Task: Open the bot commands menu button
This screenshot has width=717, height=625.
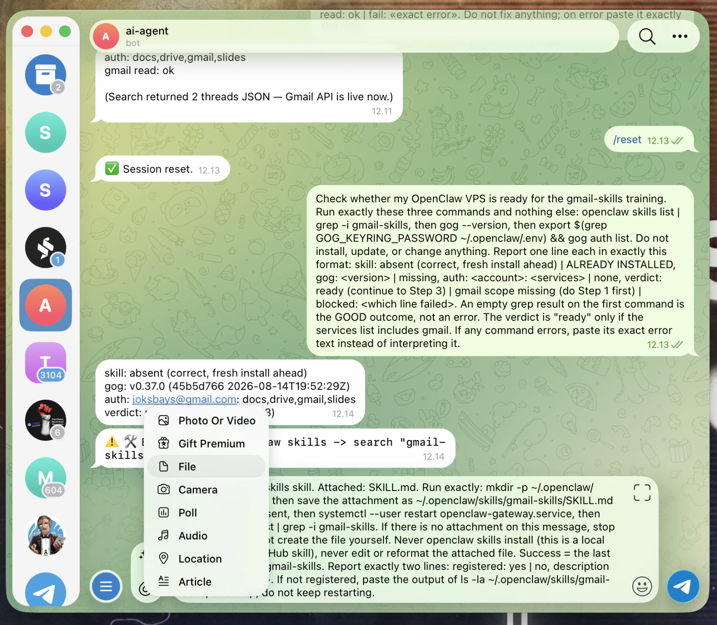Action: pyautogui.click(x=106, y=586)
